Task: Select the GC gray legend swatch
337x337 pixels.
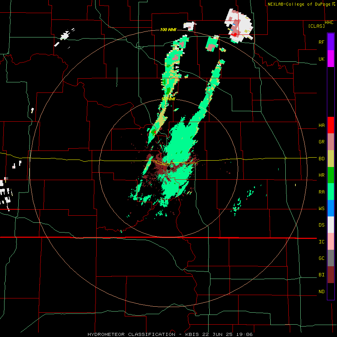Action: pos(331,258)
